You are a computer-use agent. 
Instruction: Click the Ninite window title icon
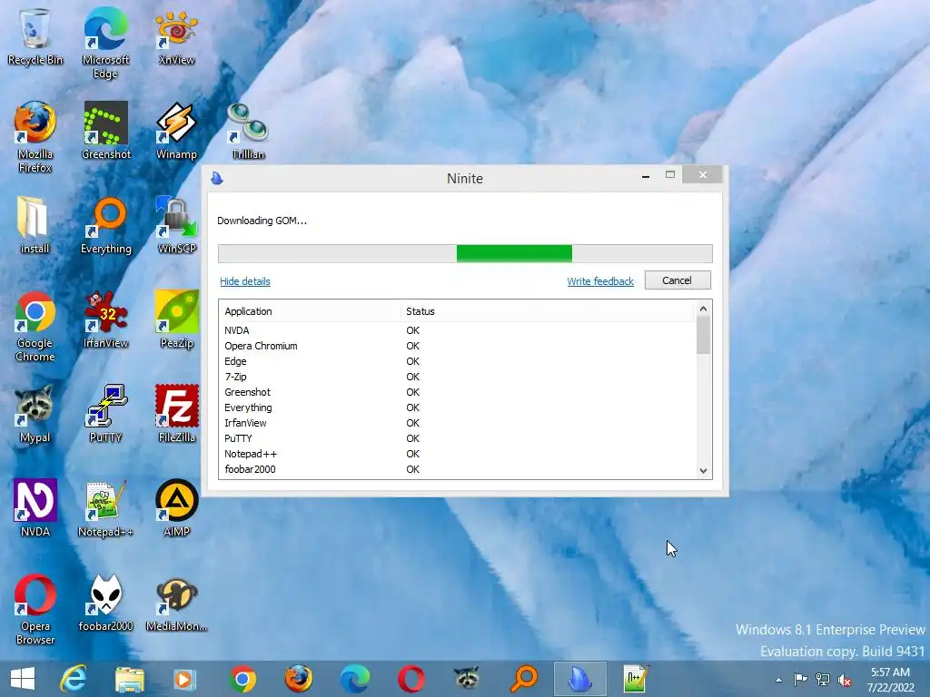[217, 178]
